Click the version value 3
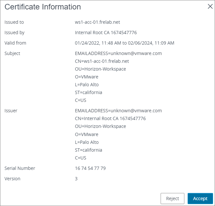Image resolution: width=215 pixels, height=206 pixels. (x=76, y=179)
